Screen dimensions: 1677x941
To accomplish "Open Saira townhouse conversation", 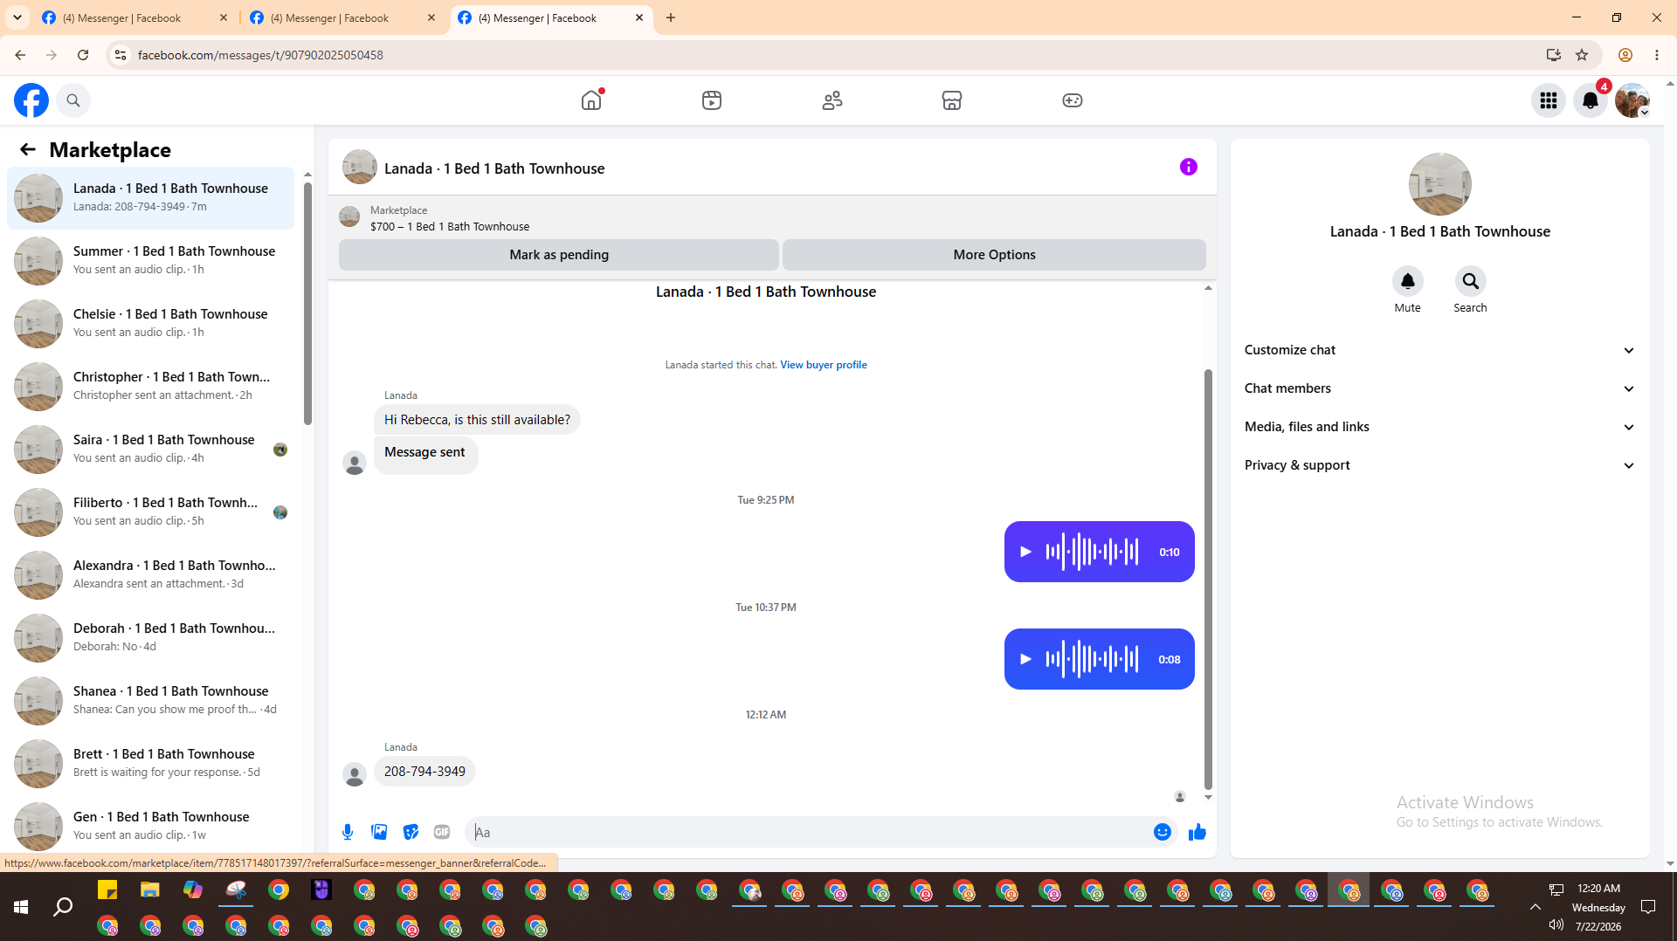I will (x=150, y=450).
